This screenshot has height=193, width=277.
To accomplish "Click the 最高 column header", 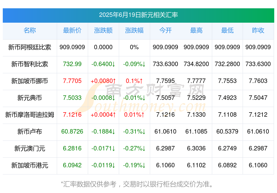I will point(196,30).
